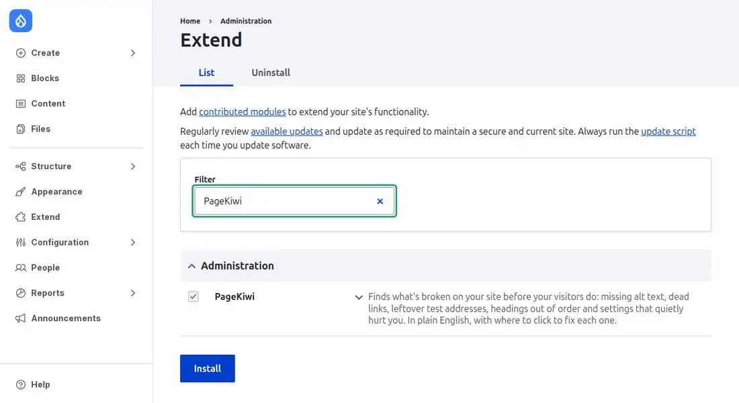Viewport: 739px width, 403px height.
Task: Expand the PageKiwi description details
Action: coord(359,297)
